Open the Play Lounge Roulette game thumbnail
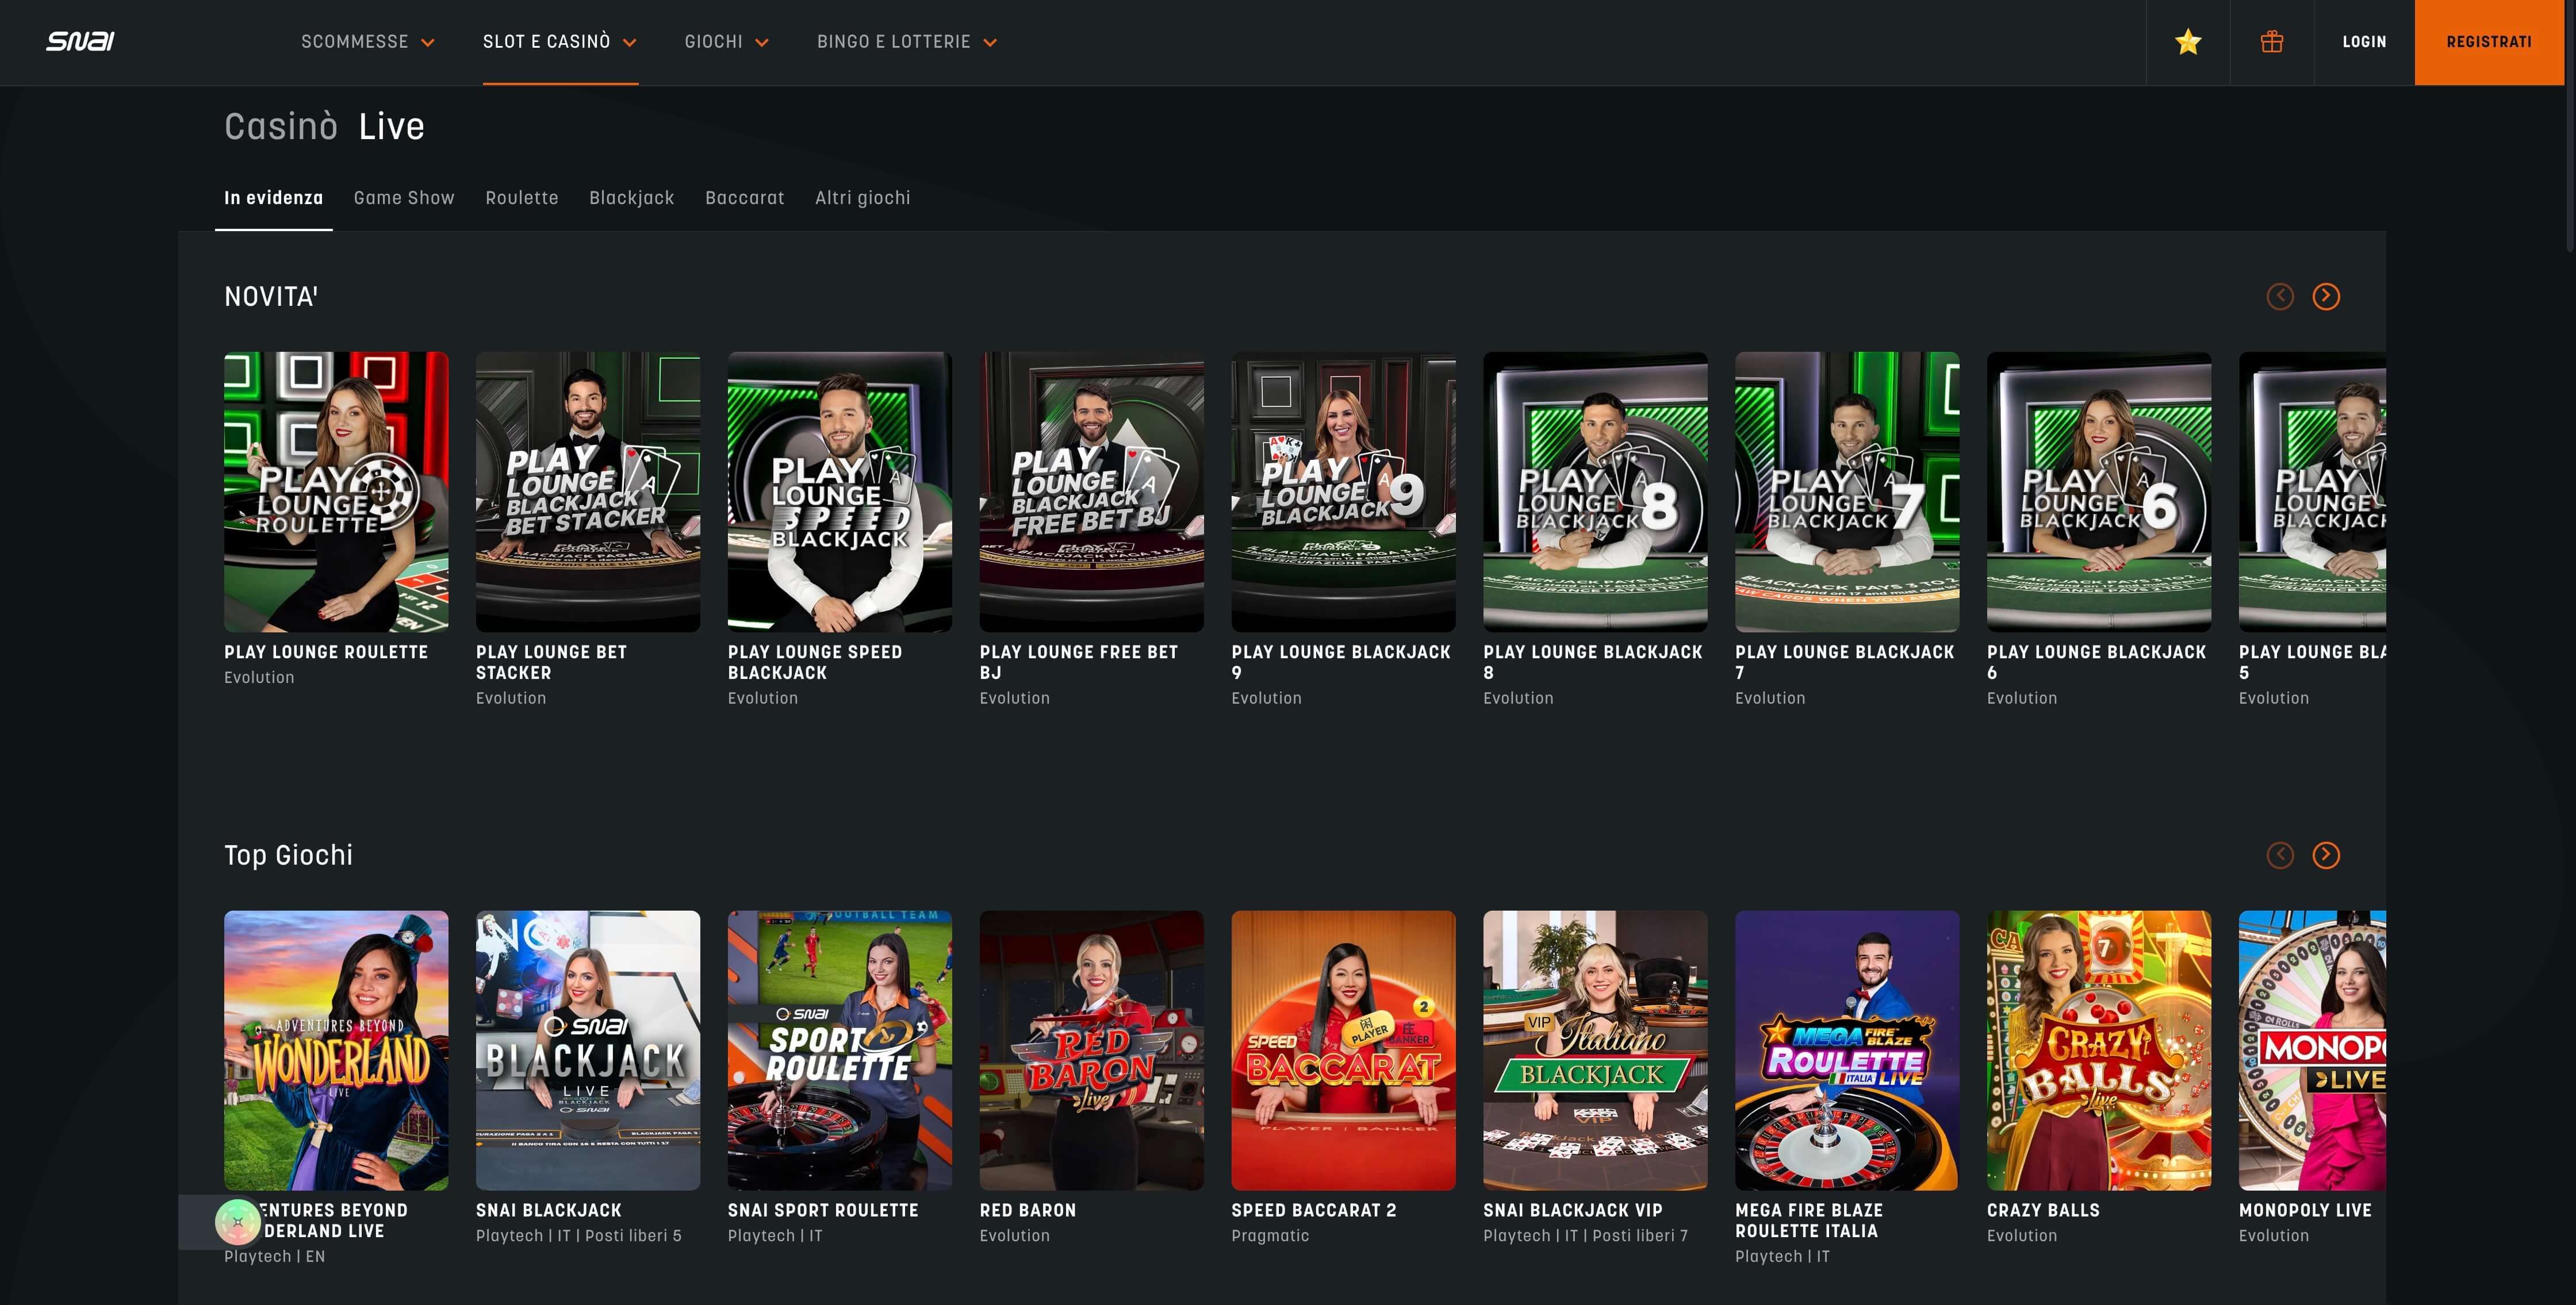 click(336, 491)
